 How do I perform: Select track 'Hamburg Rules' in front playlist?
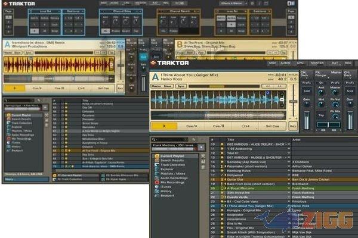[284, 171]
